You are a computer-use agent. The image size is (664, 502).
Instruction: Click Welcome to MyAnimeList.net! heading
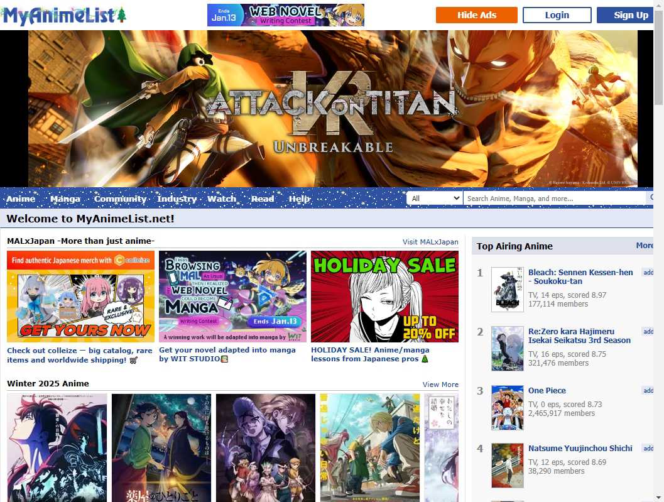click(x=90, y=219)
